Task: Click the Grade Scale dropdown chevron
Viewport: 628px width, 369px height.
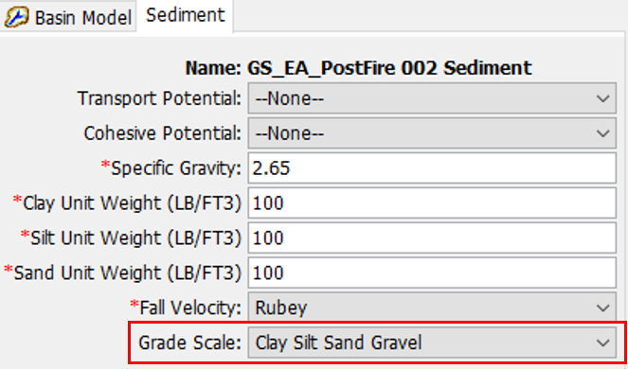Action: [x=602, y=343]
